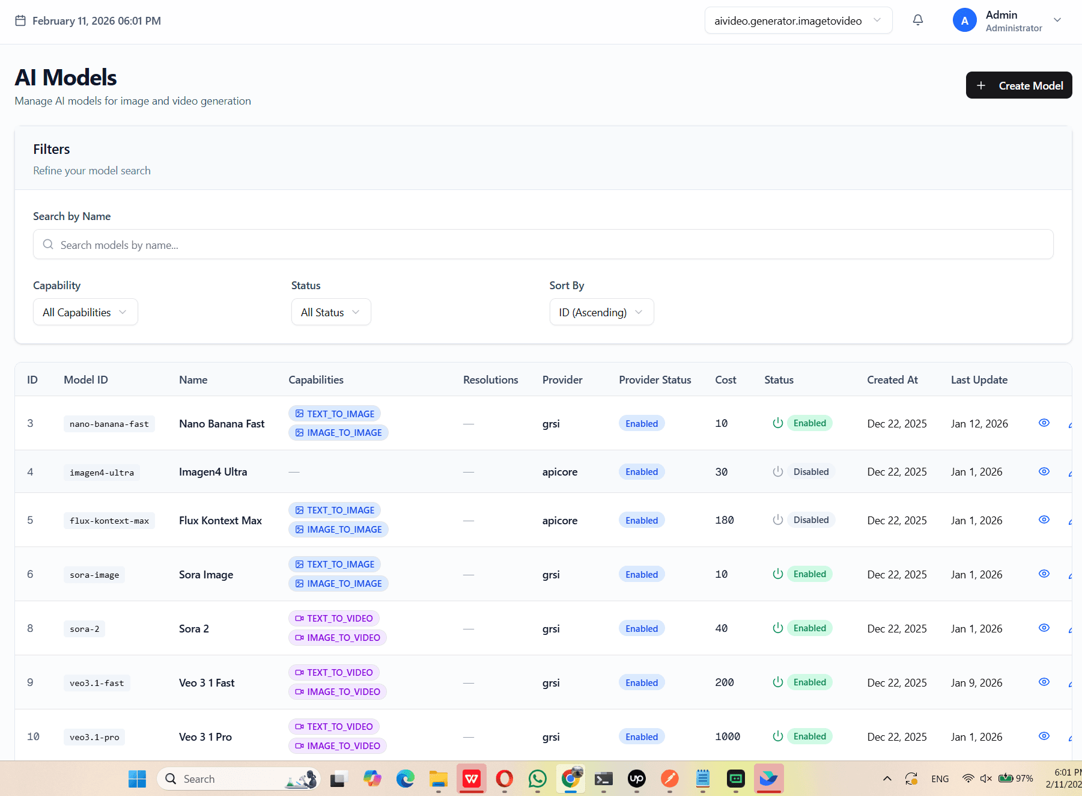Open the aivideo.generator.imagetovideo selector
The width and height of the screenshot is (1082, 796).
click(798, 20)
